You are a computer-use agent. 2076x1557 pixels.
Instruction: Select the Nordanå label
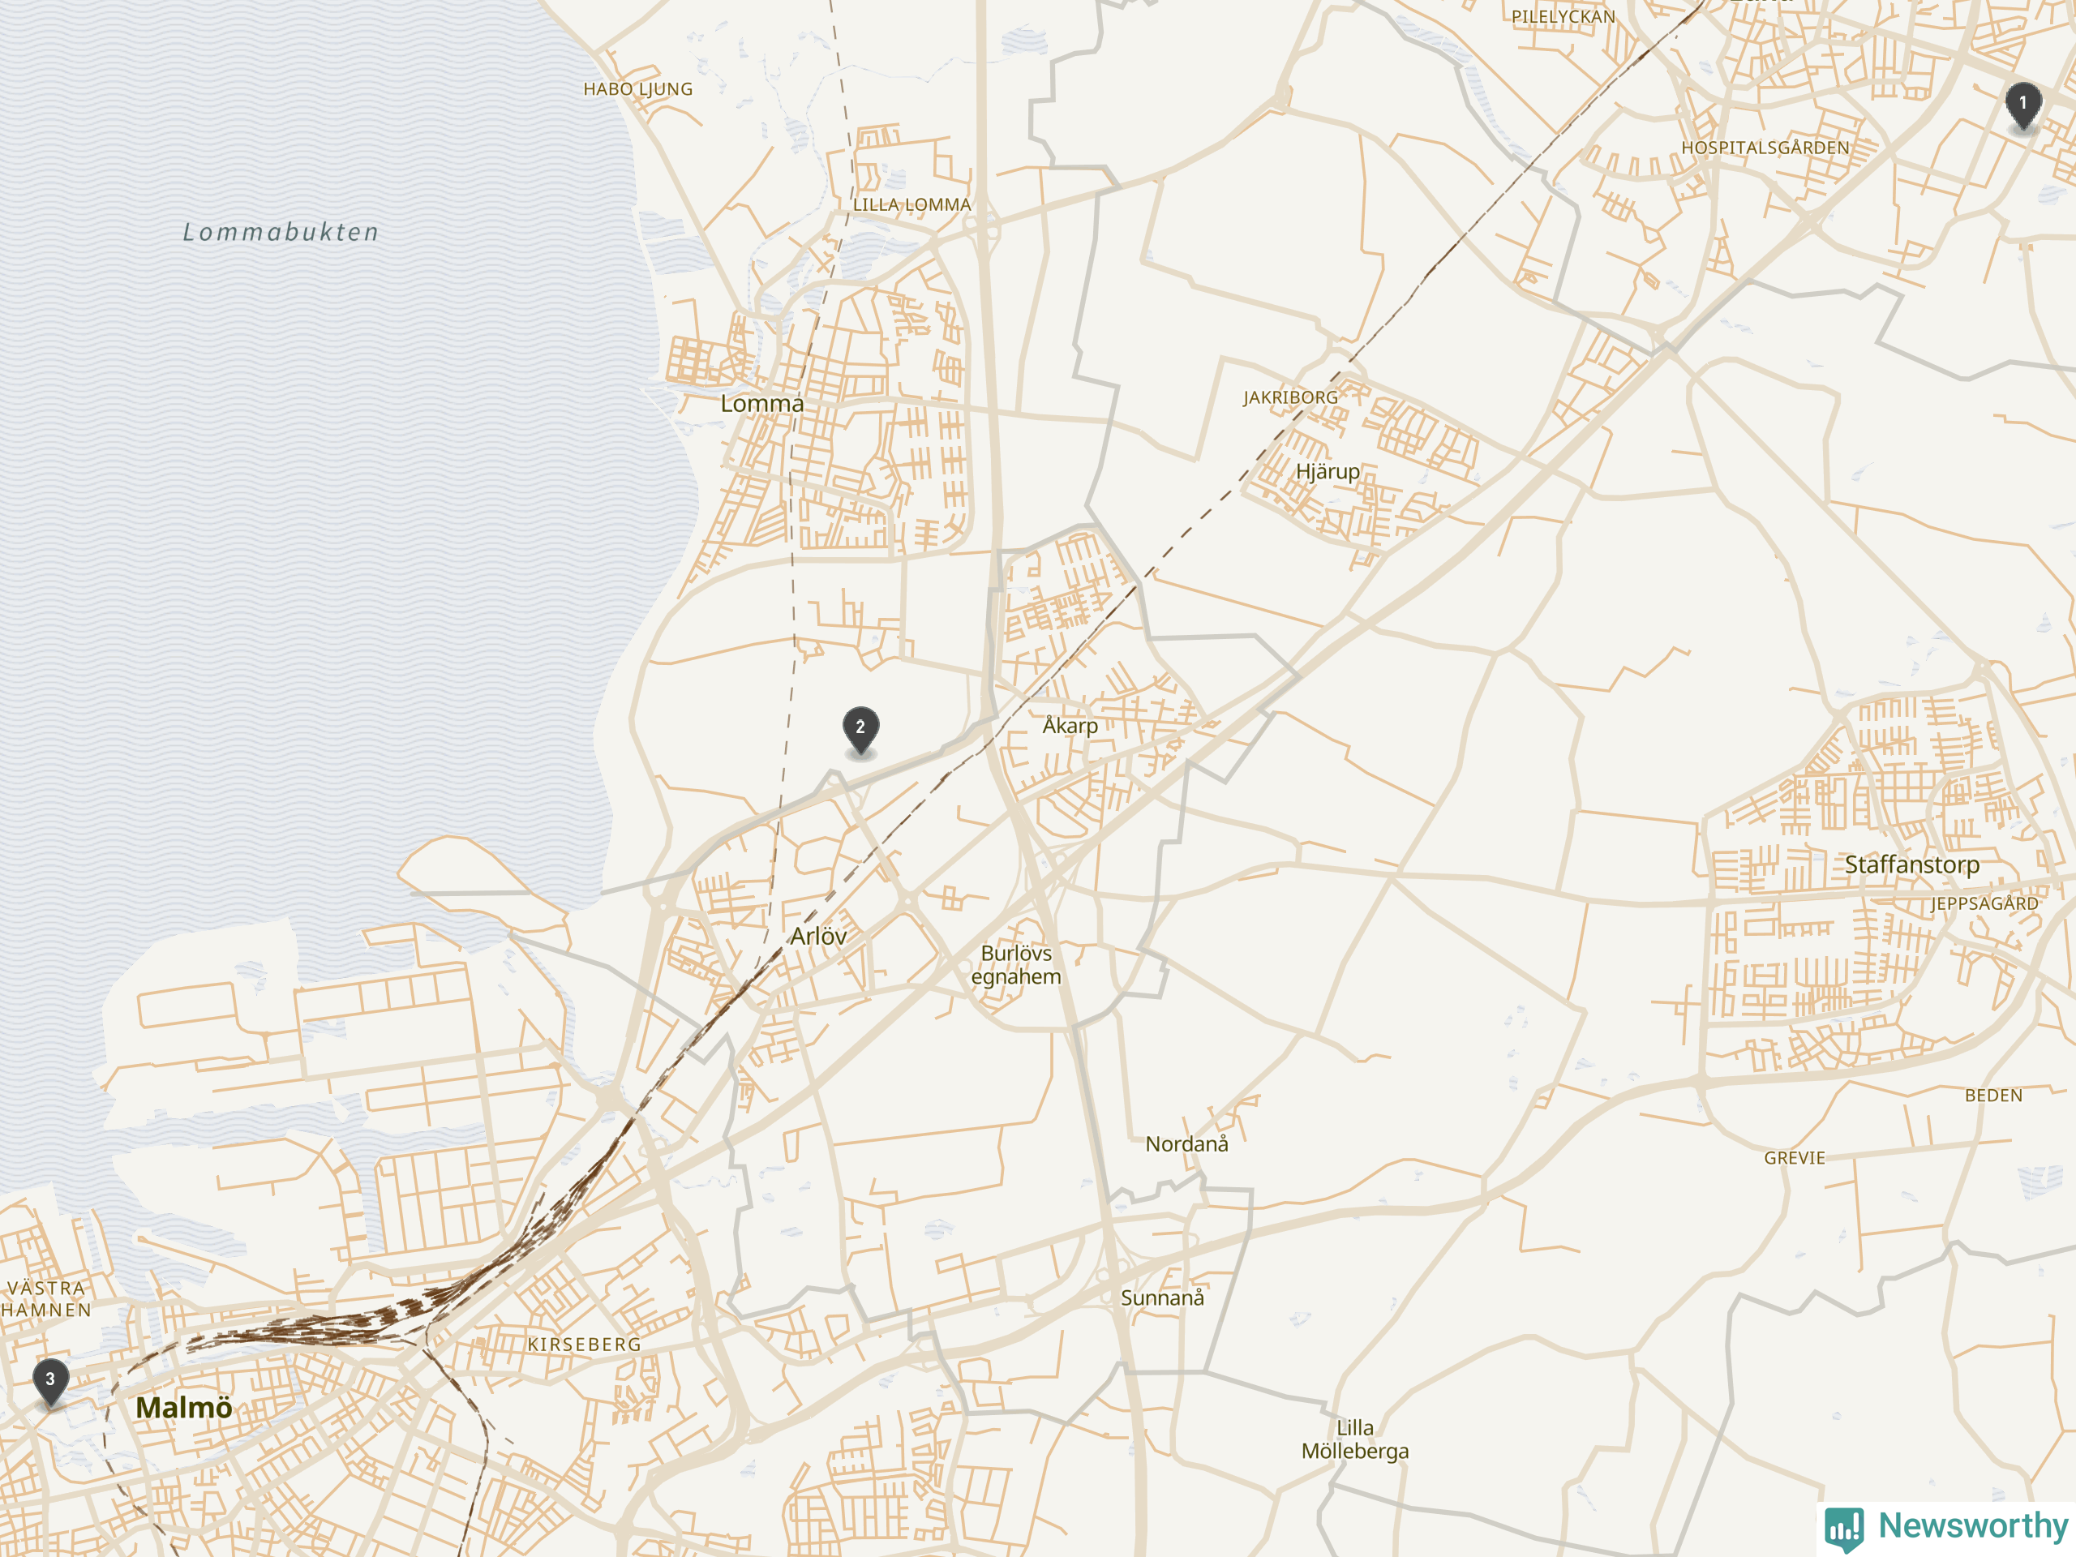1186,1144
